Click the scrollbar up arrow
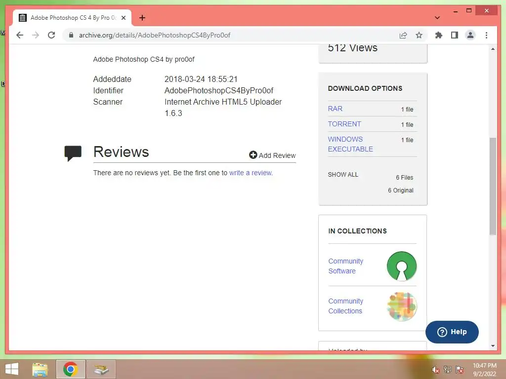The image size is (506, 379). [x=493, y=49]
